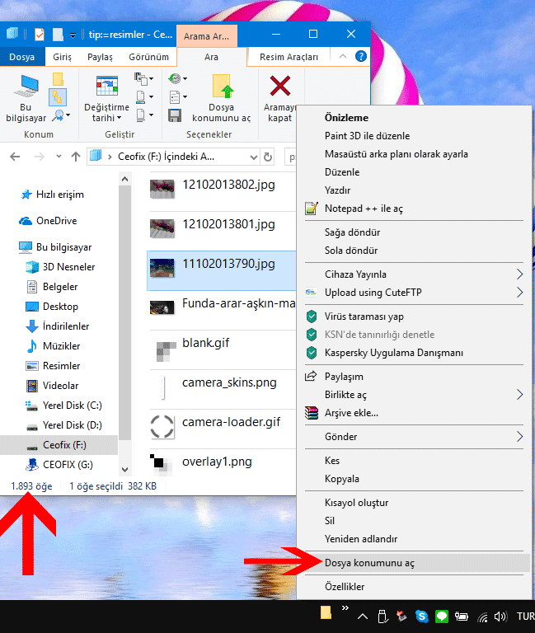Go up one folder level
The image size is (535, 633).
[76, 157]
